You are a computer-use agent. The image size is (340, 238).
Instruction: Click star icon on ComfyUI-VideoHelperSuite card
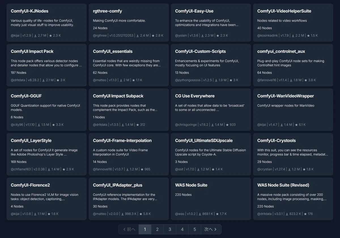(x=308, y=36)
